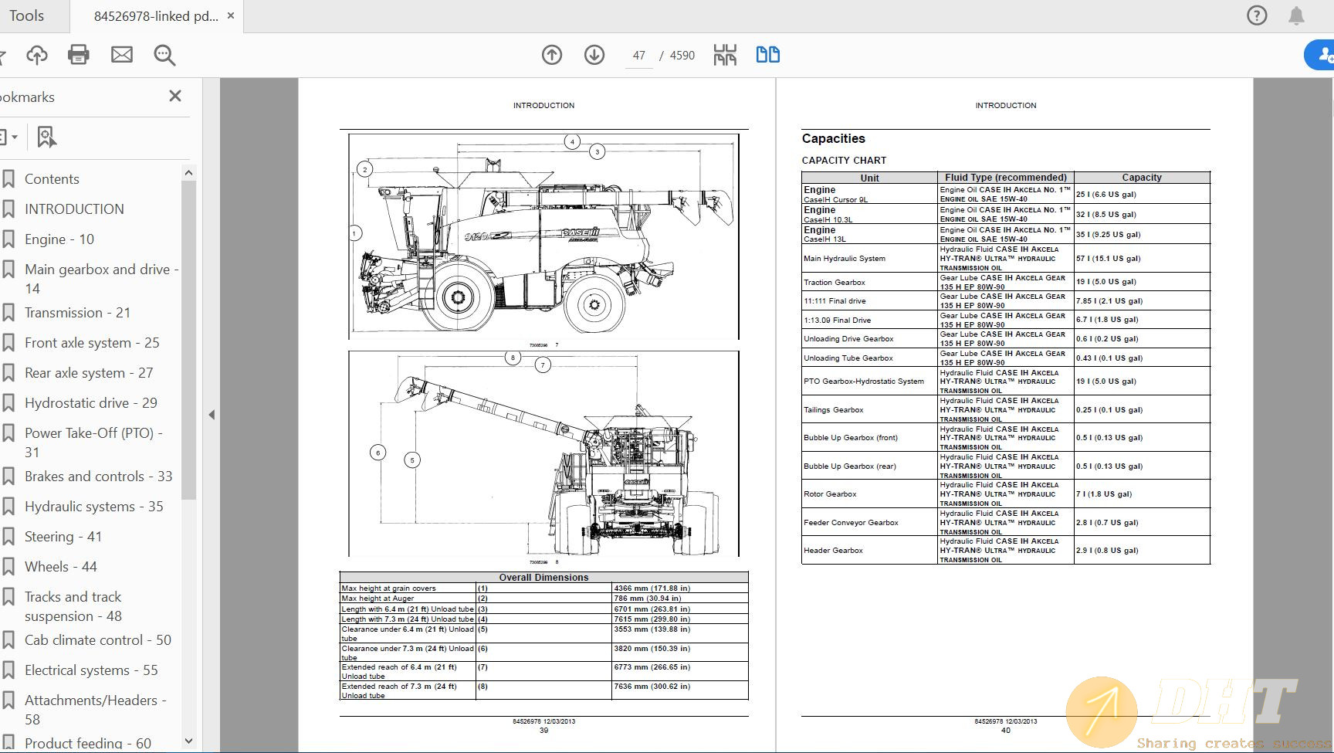This screenshot has width=1334, height=753.
Task: Select Cab climate control - 50 bookmark
Action: click(98, 640)
